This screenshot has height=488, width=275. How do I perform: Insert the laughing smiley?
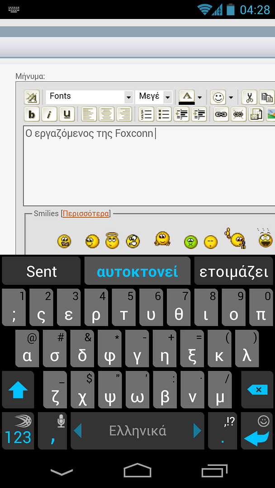tap(266, 239)
